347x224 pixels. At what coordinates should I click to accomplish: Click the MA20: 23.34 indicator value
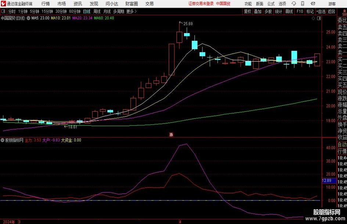pyautogui.click(x=82, y=18)
